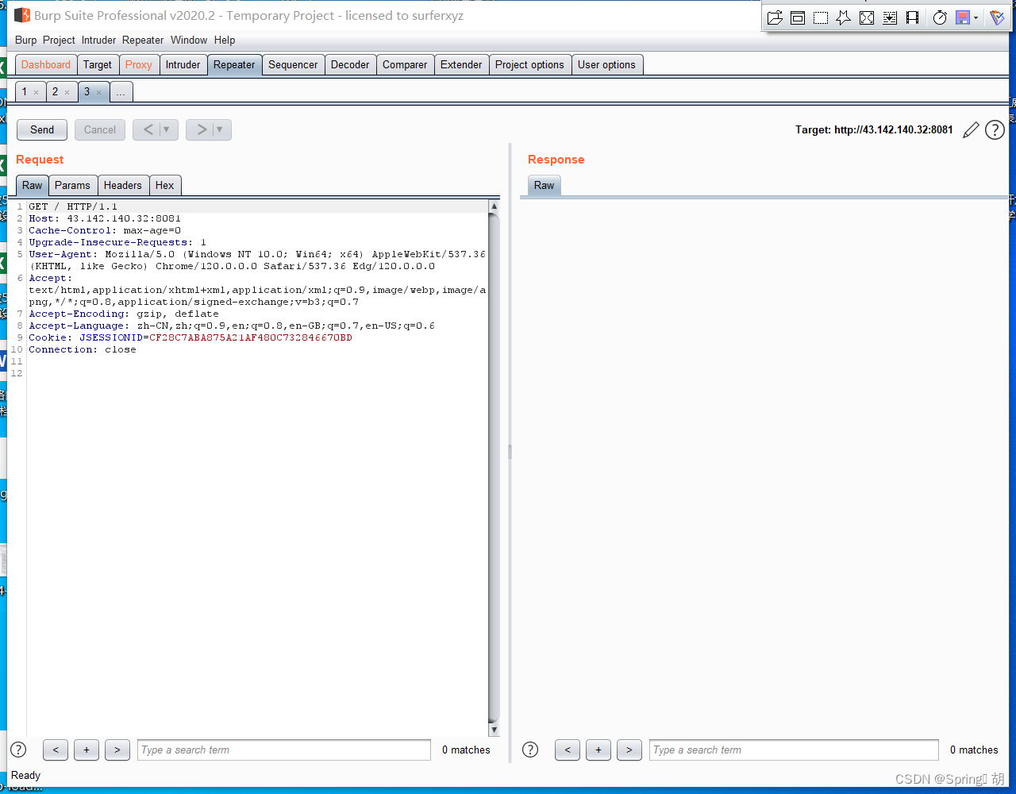Image resolution: width=1016 pixels, height=794 pixels.
Task: Open the Burp menu
Action: point(25,40)
